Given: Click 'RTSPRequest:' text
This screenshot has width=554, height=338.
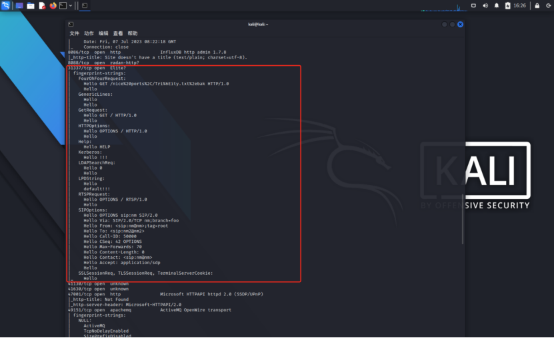Looking at the screenshot, I should [x=94, y=194].
